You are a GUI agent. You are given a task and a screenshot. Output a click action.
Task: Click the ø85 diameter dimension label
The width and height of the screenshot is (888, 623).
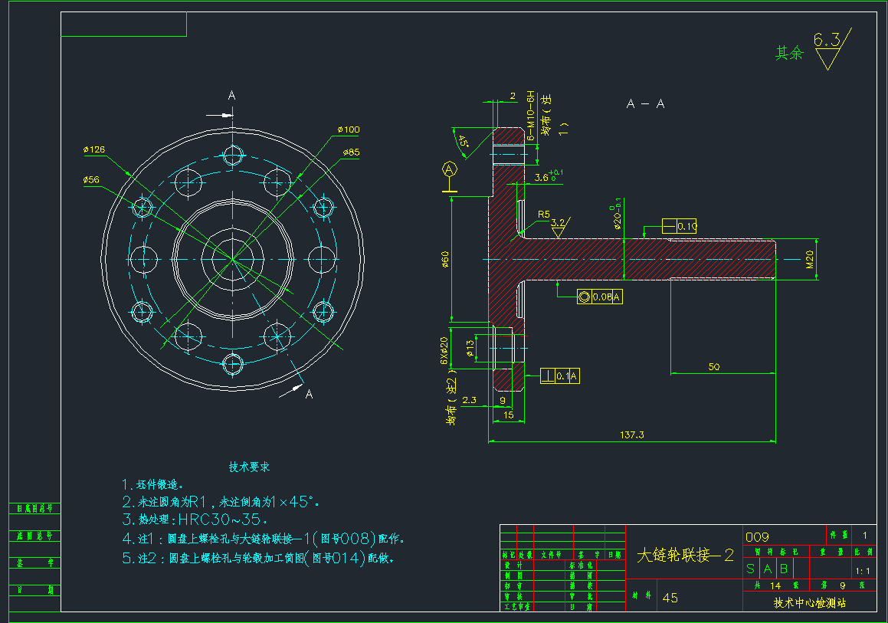click(x=351, y=152)
